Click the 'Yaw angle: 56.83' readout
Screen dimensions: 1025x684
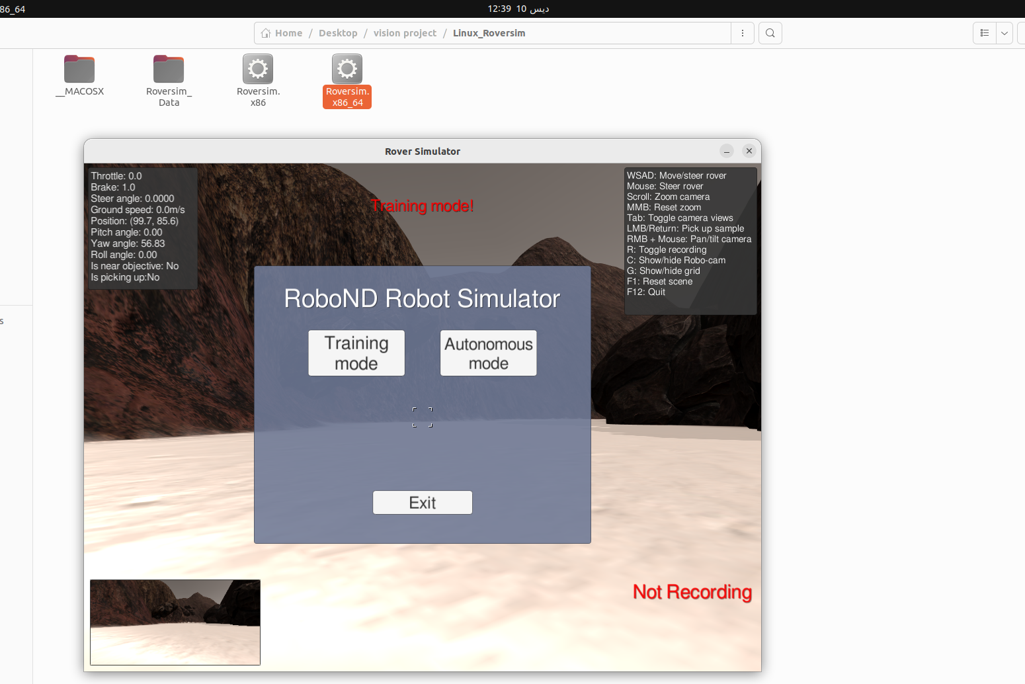128,243
